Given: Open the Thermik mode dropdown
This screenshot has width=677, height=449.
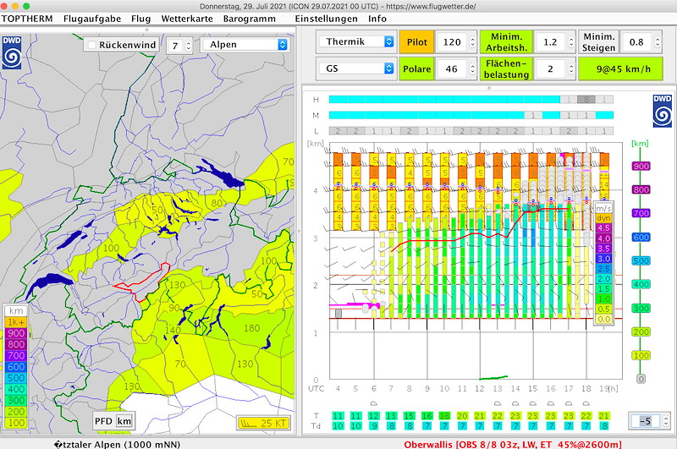Looking at the screenshot, I should [x=356, y=41].
